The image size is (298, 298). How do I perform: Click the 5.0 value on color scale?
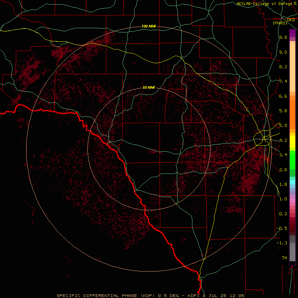(283, 125)
